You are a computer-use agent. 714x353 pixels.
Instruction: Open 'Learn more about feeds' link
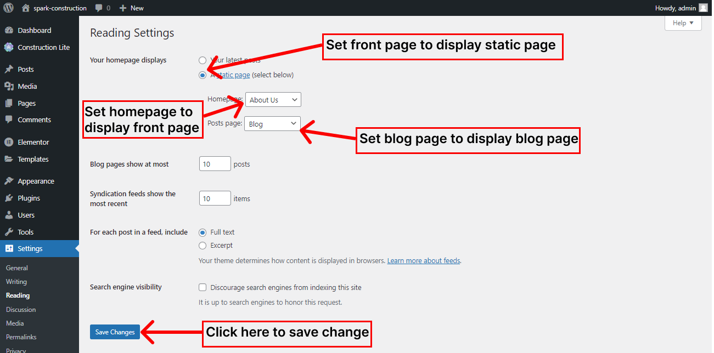pos(423,261)
